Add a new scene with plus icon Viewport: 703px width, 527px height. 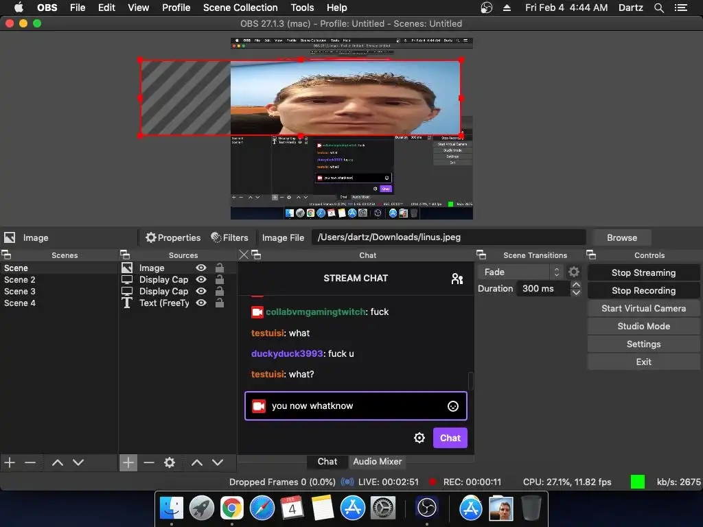(10, 462)
